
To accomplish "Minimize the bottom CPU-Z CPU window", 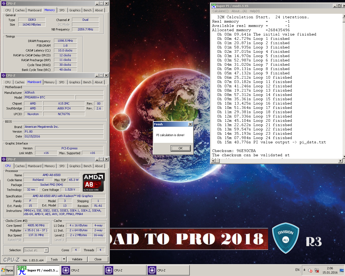I will pyautogui.click(x=97, y=159).
